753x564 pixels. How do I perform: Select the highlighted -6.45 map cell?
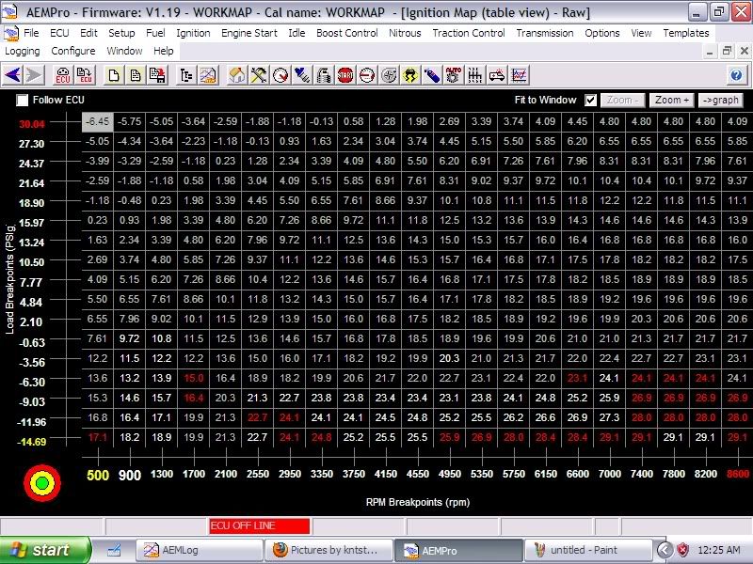(98, 121)
